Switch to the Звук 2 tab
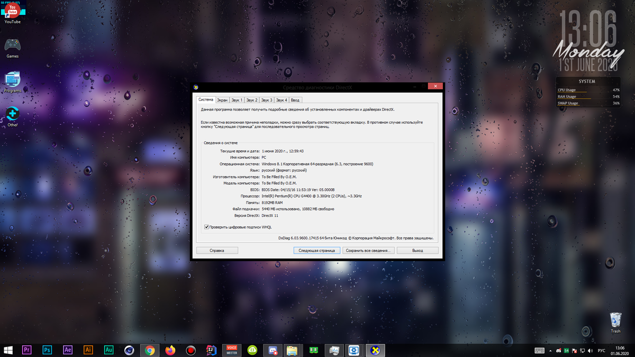This screenshot has width=635, height=357. pyautogui.click(x=251, y=100)
